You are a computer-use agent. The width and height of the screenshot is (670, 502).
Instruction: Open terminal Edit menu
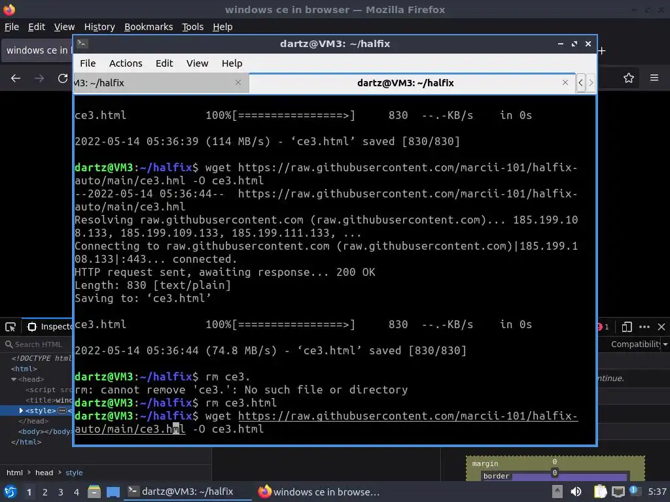click(x=164, y=63)
